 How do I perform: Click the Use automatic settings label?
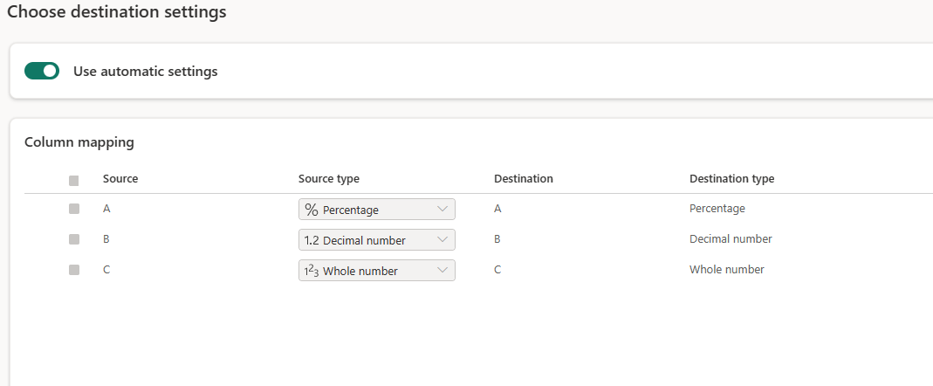[146, 72]
